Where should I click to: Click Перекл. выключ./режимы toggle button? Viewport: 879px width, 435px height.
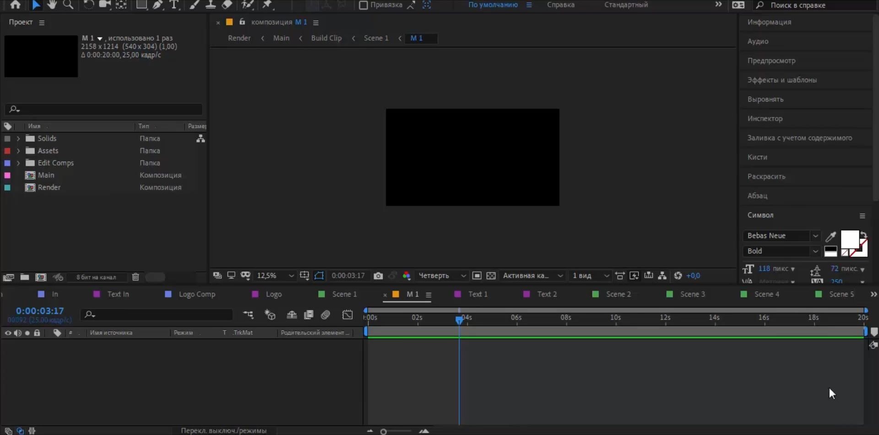pos(223,430)
